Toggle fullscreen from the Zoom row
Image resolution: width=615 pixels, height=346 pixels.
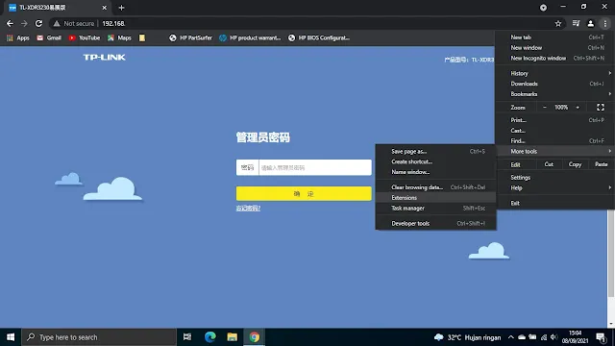(601, 107)
